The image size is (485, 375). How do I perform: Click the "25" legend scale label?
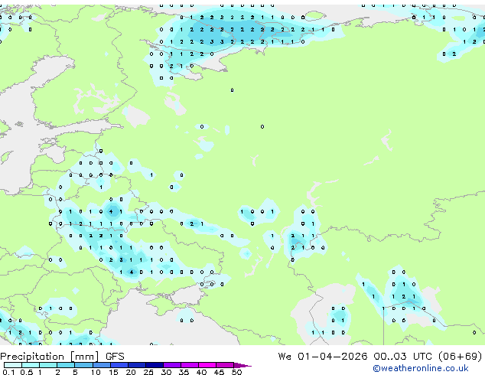pos(148,372)
